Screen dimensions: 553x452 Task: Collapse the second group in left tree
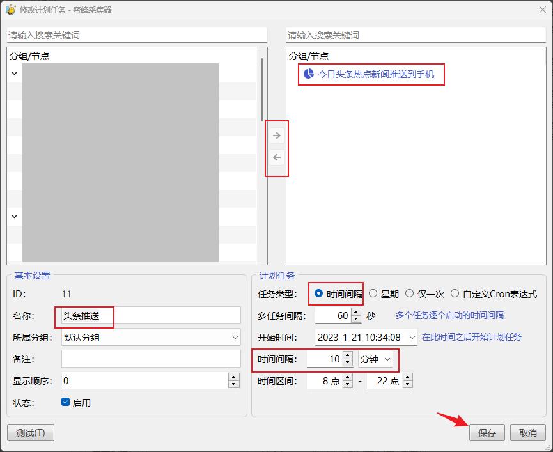click(15, 217)
